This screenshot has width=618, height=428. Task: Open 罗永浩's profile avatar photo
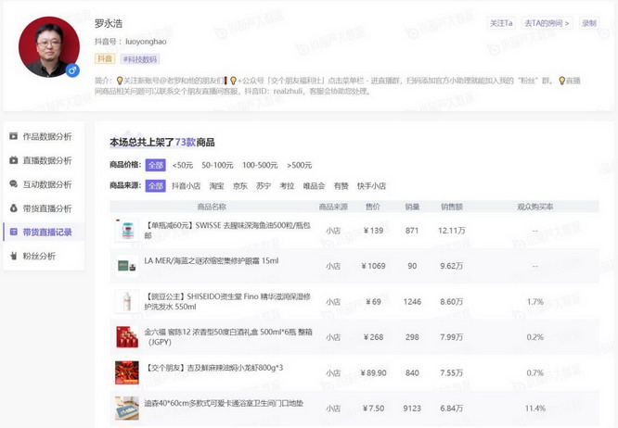point(48,46)
